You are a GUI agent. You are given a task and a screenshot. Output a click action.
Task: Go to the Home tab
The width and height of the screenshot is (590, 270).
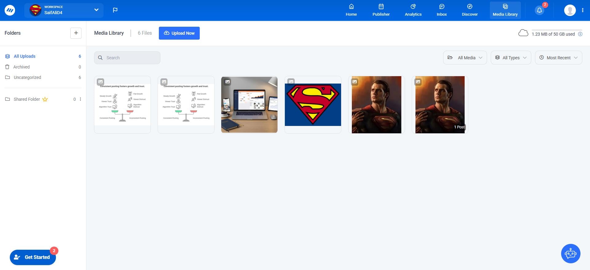click(351, 10)
